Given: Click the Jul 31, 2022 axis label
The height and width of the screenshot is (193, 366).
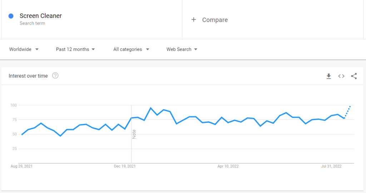Looking at the screenshot, I should [331, 166].
